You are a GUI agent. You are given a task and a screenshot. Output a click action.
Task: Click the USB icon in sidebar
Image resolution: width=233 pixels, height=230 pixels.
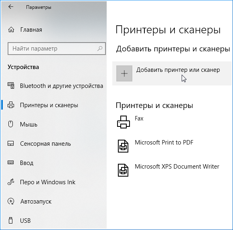(10, 220)
